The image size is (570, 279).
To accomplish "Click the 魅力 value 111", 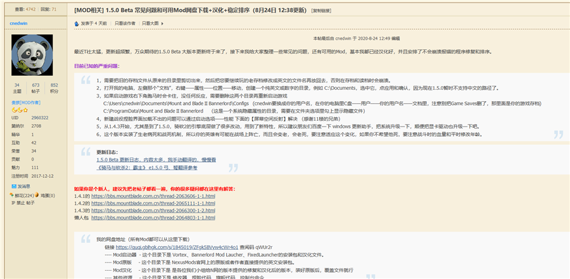I will tap(35, 168).
